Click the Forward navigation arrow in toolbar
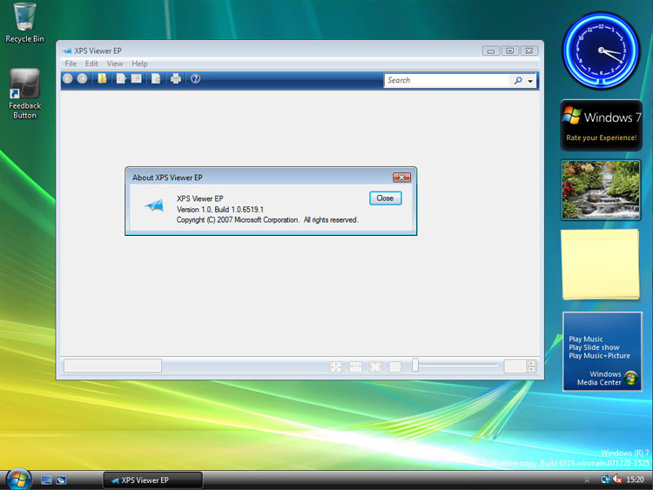 [82, 78]
